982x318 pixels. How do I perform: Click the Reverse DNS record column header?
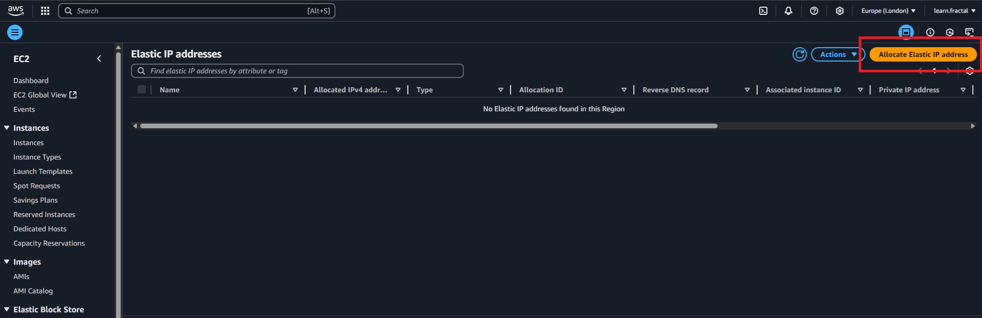tap(675, 90)
